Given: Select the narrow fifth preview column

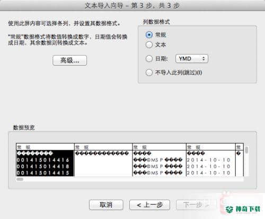Looking at the screenshot, I should click(240, 147).
